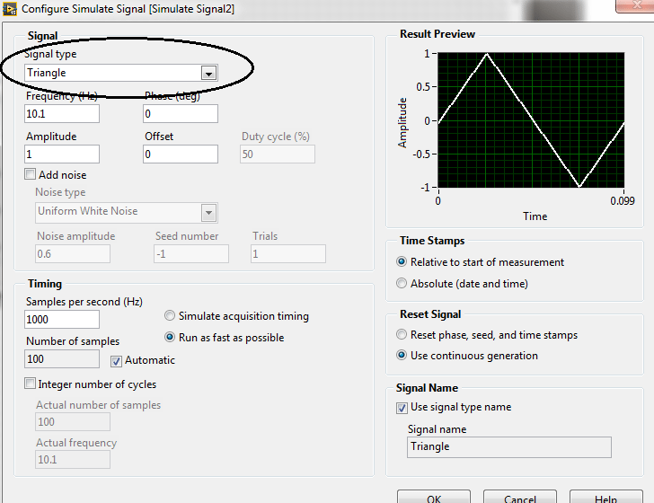Click the Duty cycle (%) field
This screenshot has width=654, height=503.
pyautogui.click(x=278, y=154)
